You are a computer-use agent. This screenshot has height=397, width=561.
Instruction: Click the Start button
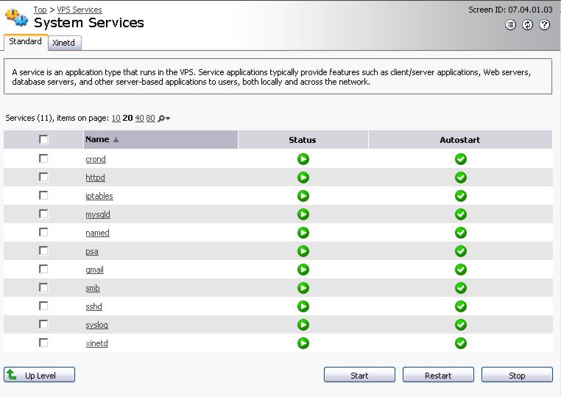click(359, 375)
